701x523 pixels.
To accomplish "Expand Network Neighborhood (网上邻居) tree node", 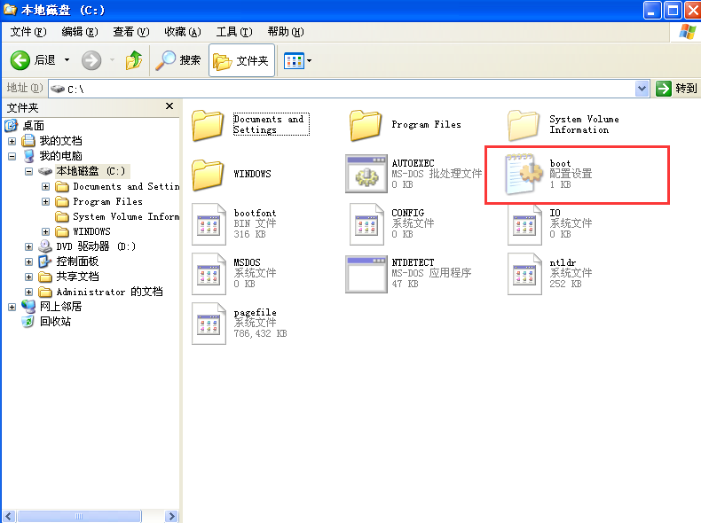I will [12, 307].
